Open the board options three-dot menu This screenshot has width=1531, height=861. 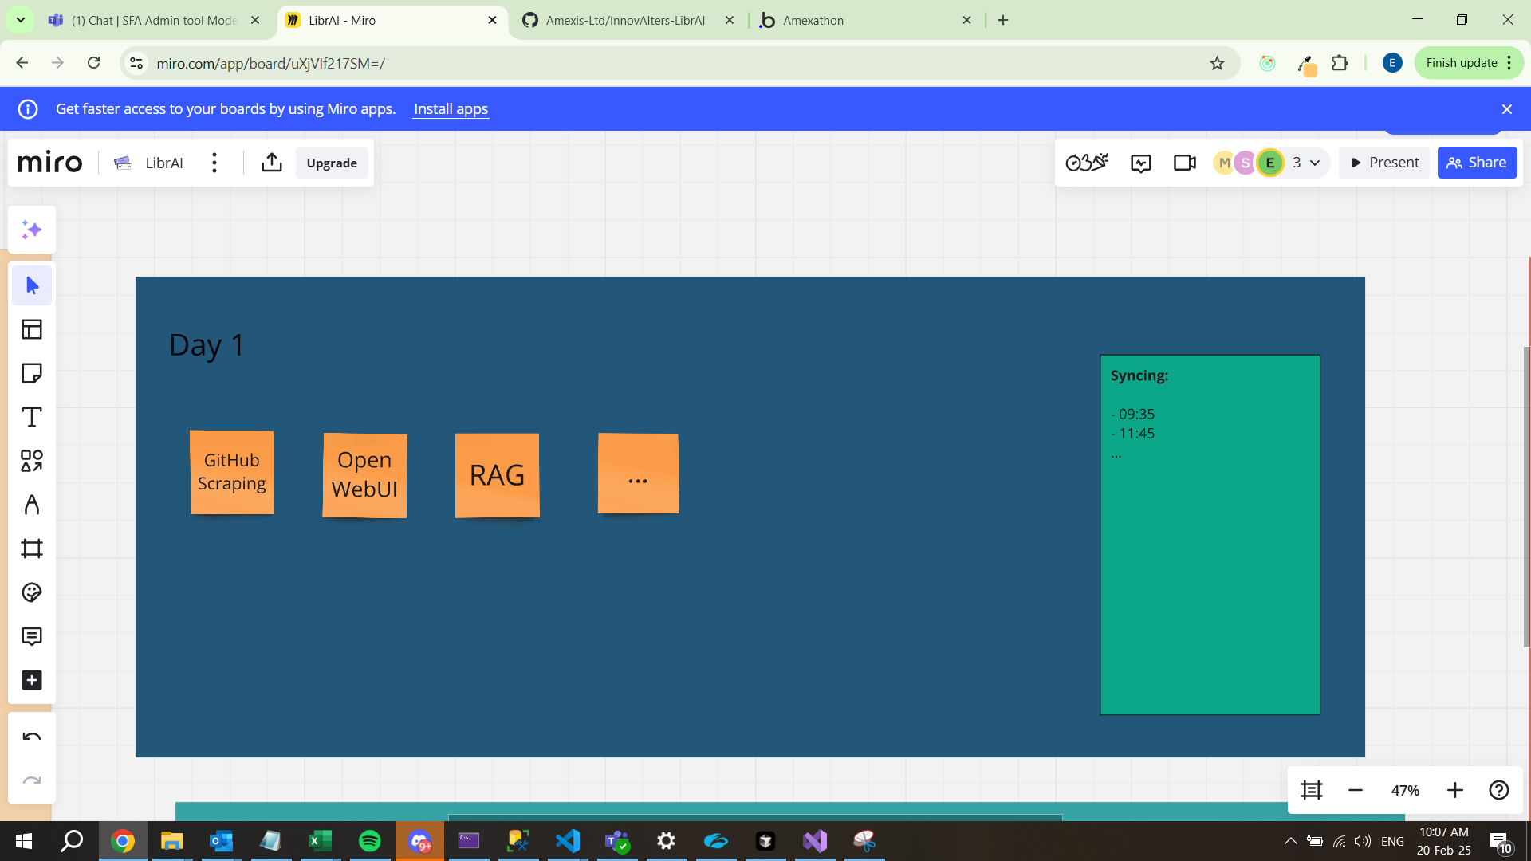coord(214,163)
